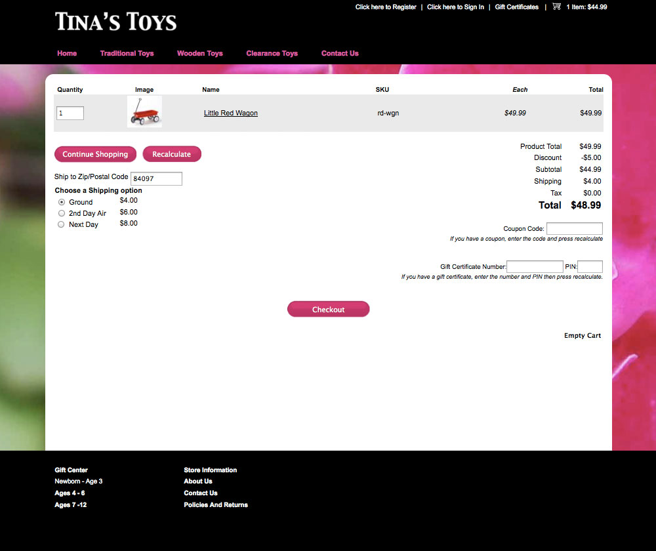Click the shopping cart icon in header

556,7
